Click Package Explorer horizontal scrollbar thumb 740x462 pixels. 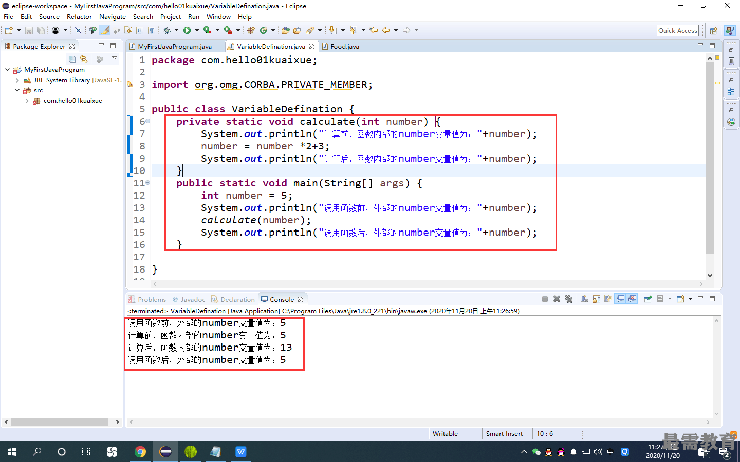(x=59, y=422)
